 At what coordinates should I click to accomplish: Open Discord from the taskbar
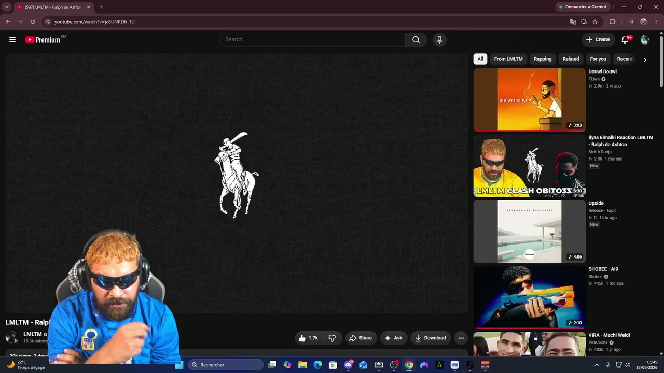point(348,365)
